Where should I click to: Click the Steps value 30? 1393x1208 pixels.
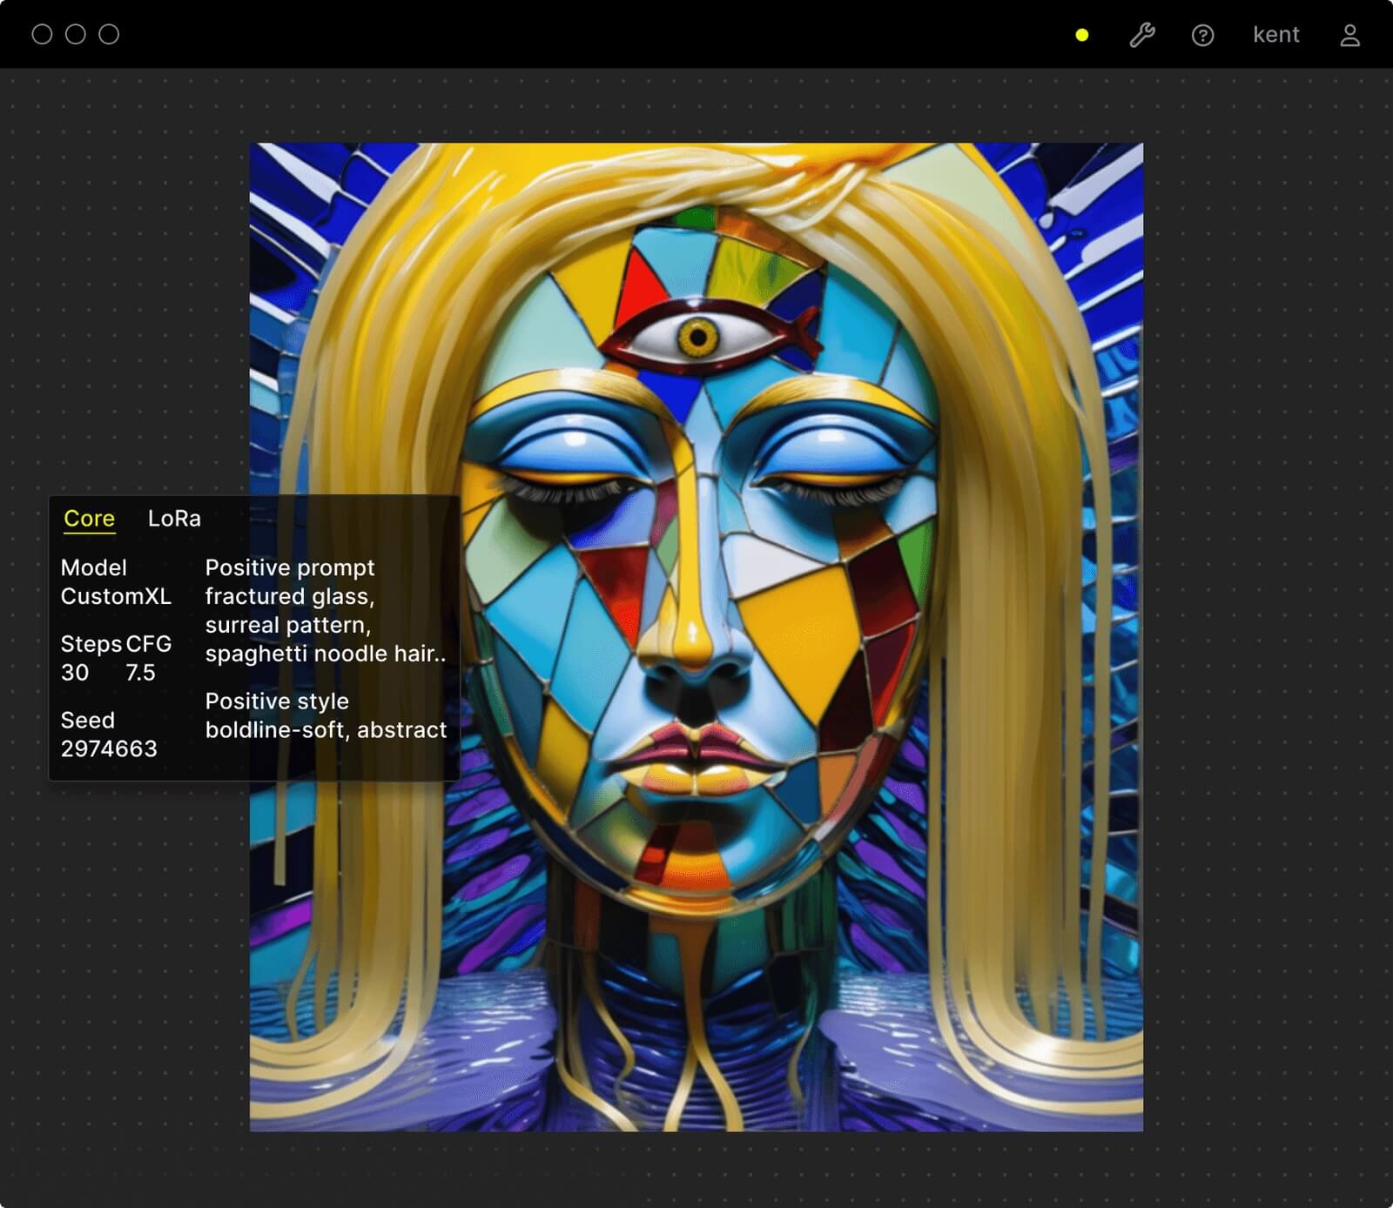[x=75, y=673]
